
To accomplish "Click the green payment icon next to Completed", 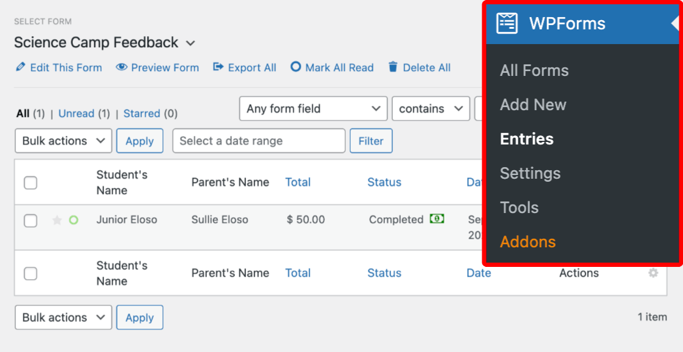I will coord(437,219).
